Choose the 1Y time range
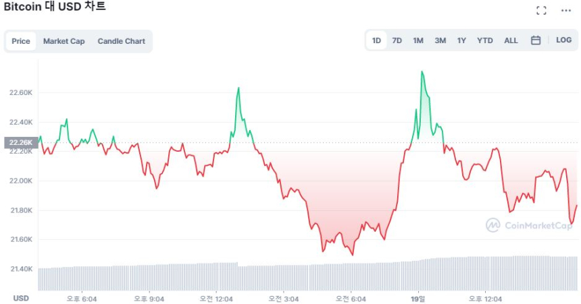 pos(461,40)
